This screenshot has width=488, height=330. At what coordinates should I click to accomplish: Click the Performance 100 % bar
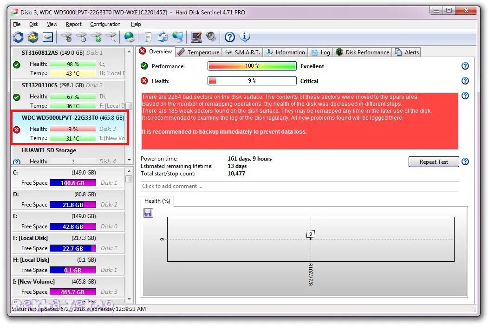[x=252, y=66]
